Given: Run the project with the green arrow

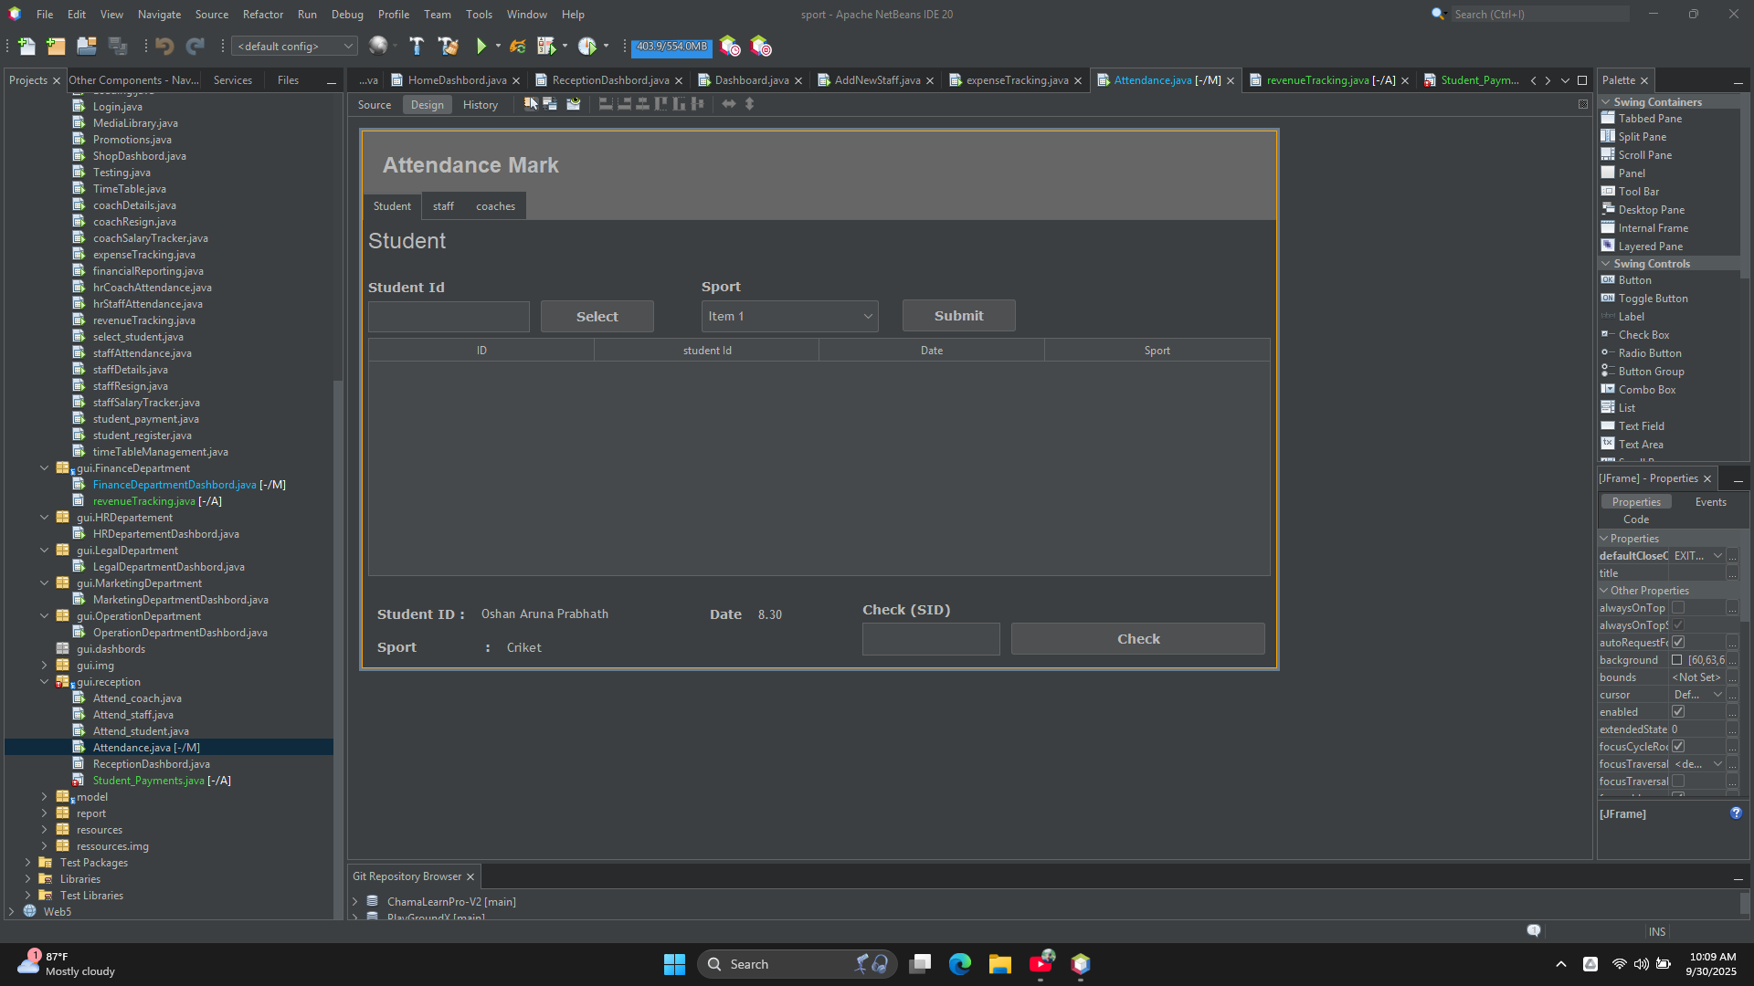Looking at the screenshot, I should click(481, 47).
